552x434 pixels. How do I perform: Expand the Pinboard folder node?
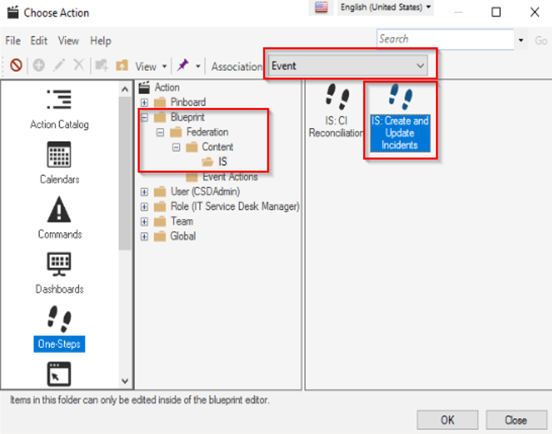tap(144, 102)
